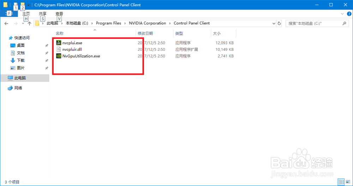Expand chevron after Program Files breadcrumb
Screen dimensions: 353x186
(125, 23)
